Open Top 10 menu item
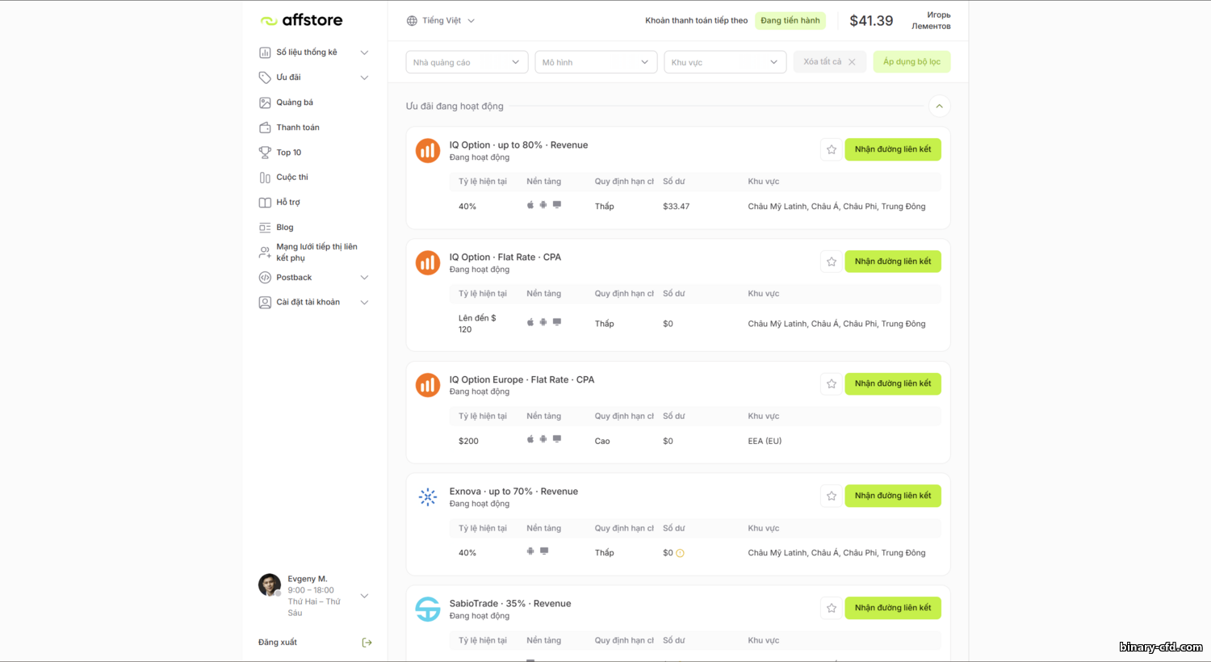Screen dimensions: 1211x662 coord(289,153)
